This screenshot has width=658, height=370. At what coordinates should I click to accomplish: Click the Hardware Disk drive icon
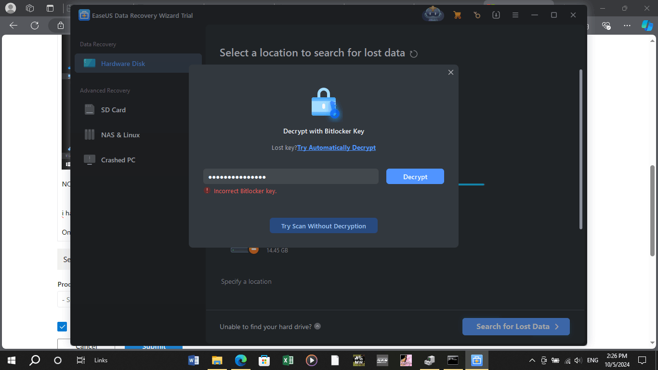[90, 63]
